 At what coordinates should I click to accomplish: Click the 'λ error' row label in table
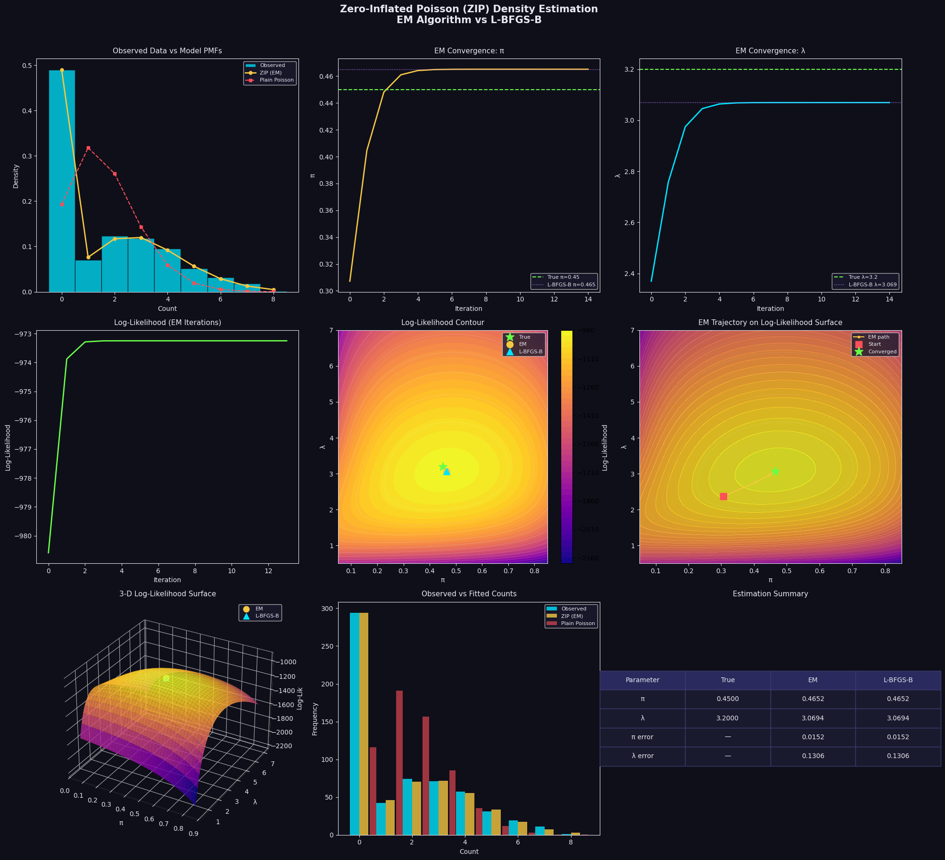642,756
